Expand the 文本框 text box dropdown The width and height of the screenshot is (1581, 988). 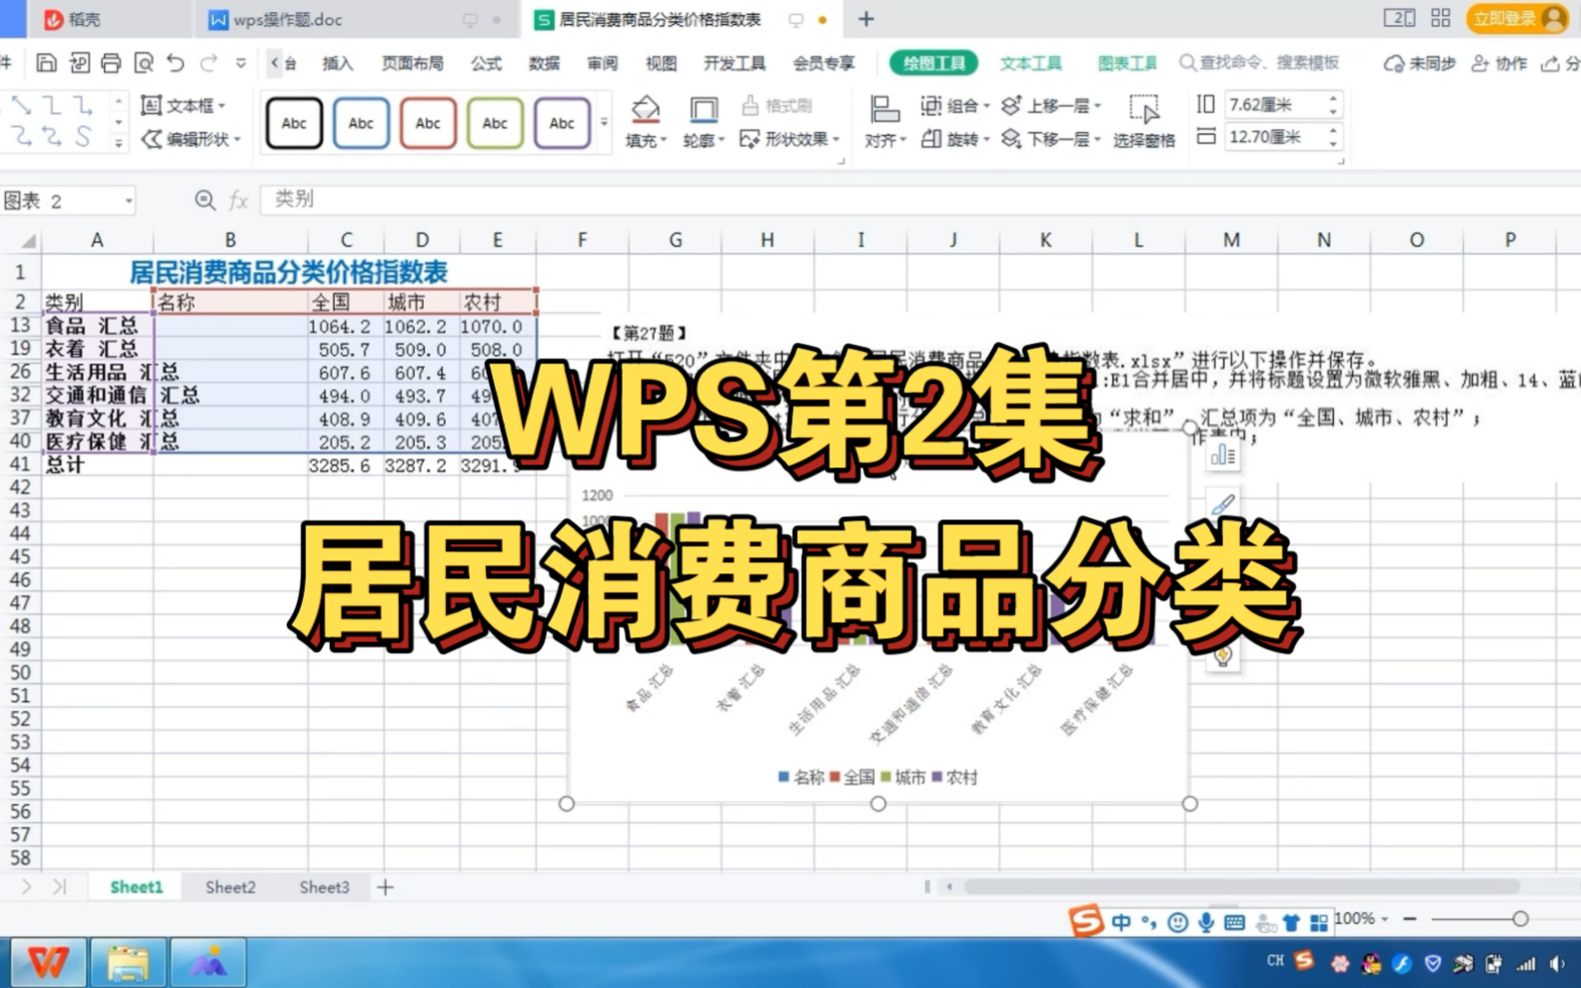tap(222, 106)
